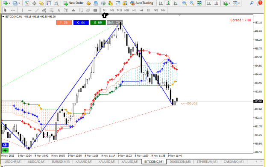Image resolution: width=267 pixels, height=167 pixels.
Task: Click the cloud virtual hosting icon
Action: point(96,3)
